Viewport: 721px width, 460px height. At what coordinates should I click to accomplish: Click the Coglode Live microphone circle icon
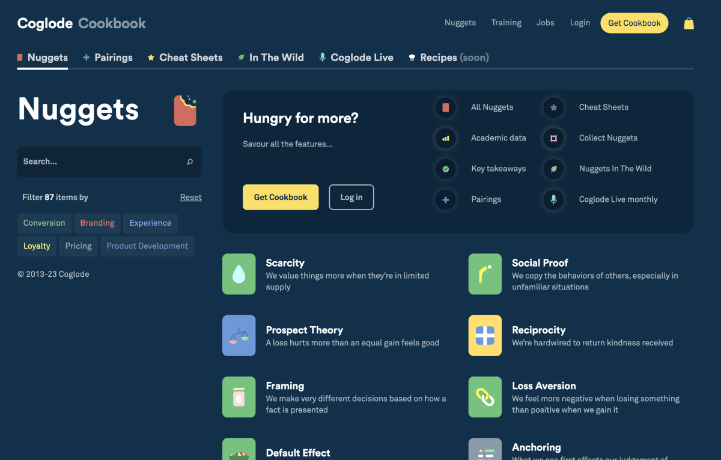[553, 199]
